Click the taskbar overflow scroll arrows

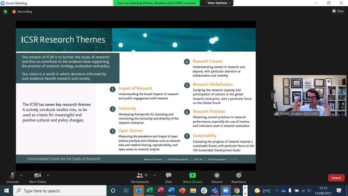point(246,191)
